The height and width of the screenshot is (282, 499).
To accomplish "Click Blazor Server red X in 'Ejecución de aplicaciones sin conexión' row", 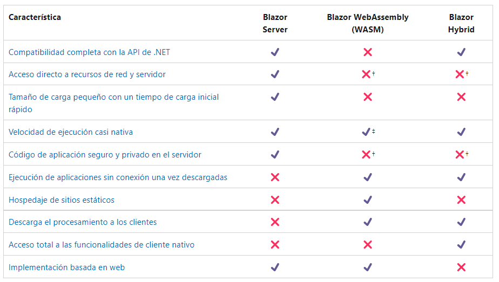I will pos(275,177).
